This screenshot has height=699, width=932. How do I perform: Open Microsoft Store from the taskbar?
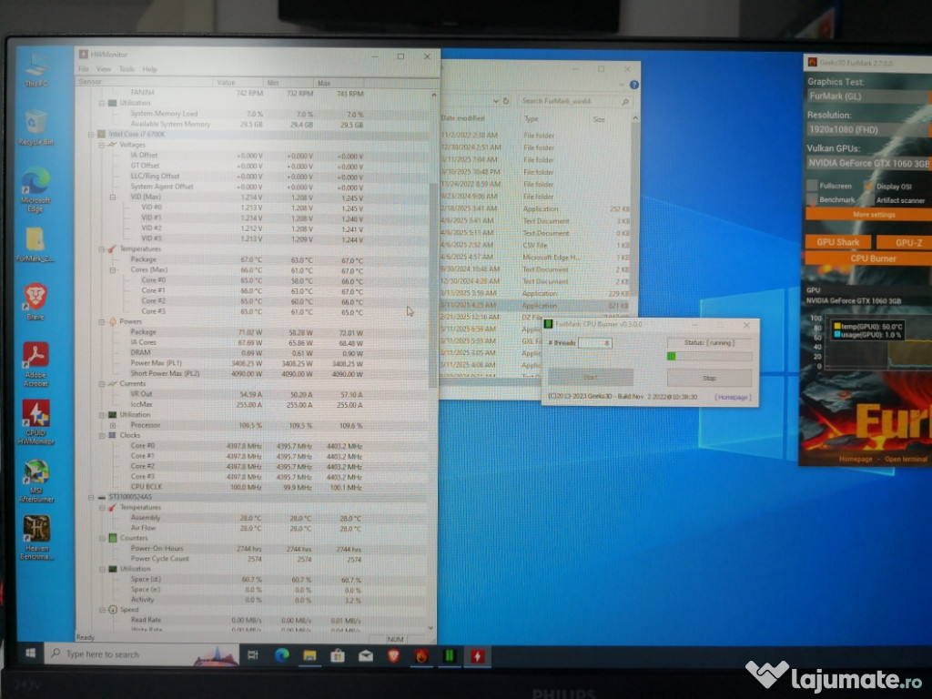pyautogui.click(x=338, y=655)
